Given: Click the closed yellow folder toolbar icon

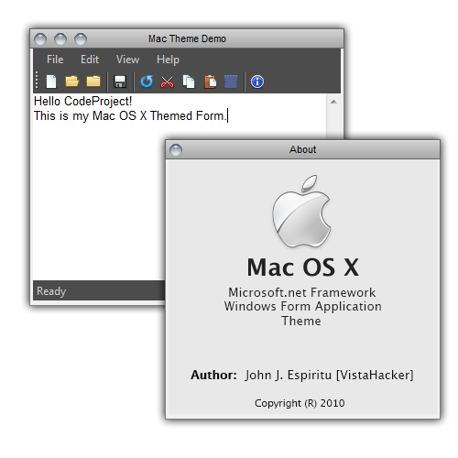Looking at the screenshot, I should tap(93, 82).
